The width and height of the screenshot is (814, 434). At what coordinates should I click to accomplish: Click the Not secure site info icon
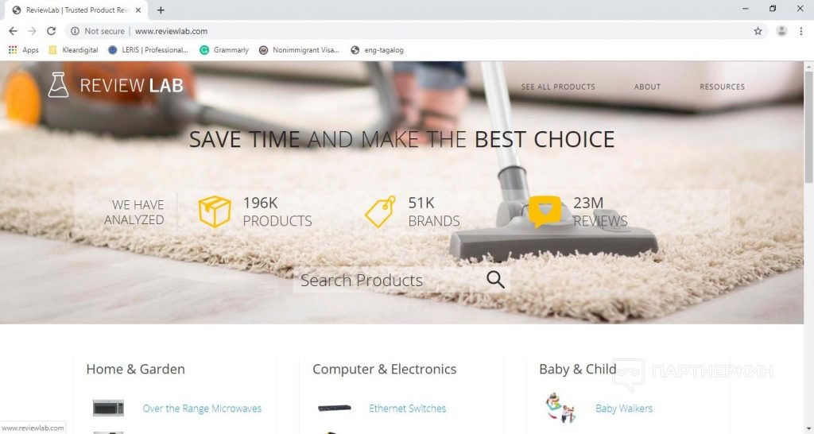click(76, 31)
